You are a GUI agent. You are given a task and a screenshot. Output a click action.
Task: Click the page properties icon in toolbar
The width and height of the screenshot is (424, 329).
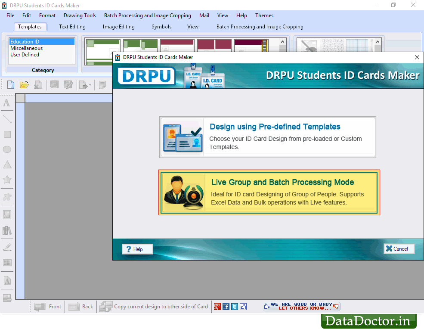[102, 85]
